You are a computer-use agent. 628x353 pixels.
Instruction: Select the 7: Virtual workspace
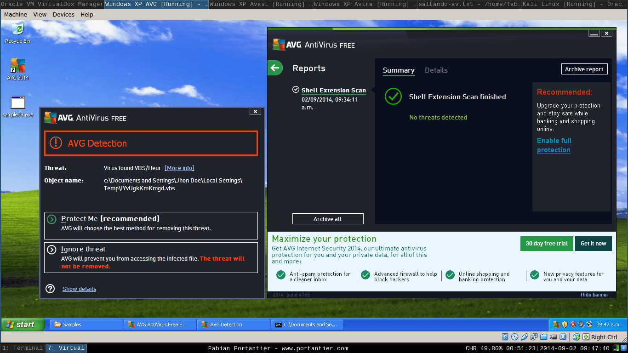66,348
